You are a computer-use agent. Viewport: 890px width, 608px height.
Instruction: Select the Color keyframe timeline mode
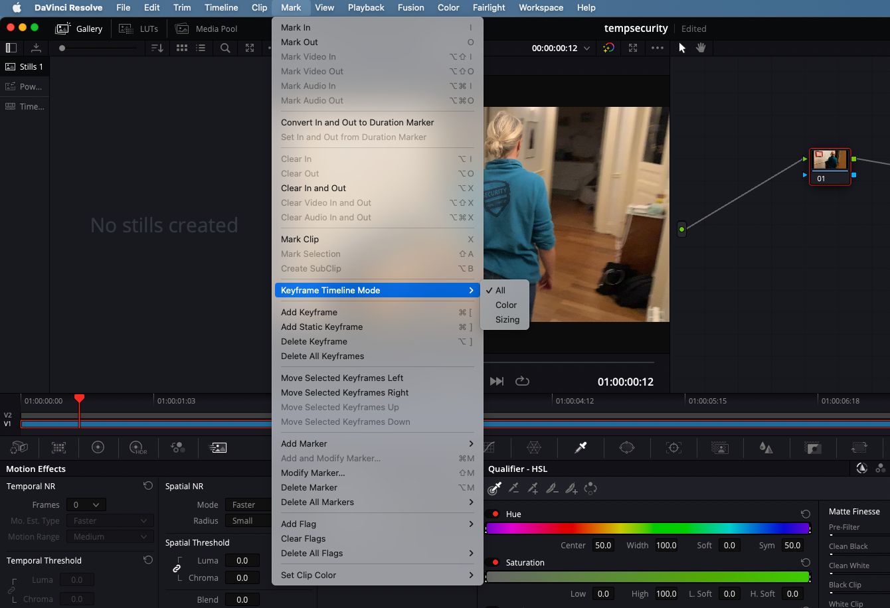pos(505,305)
